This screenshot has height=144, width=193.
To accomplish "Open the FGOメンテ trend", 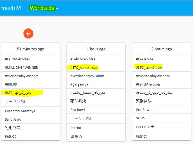I will coord(145,127).
